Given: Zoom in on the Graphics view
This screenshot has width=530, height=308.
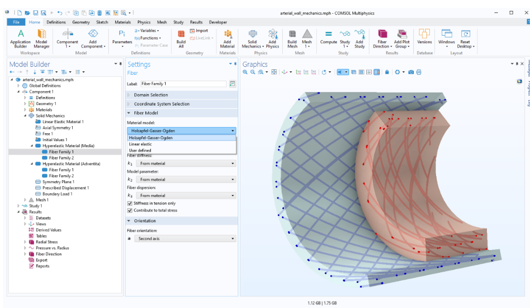Looking at the screenshot, I should 245,72.
